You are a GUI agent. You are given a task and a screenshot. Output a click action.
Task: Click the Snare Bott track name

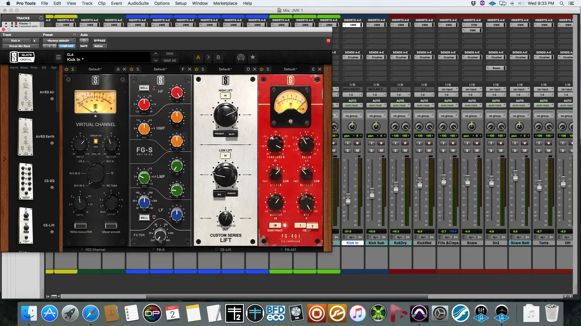(520, 243)
